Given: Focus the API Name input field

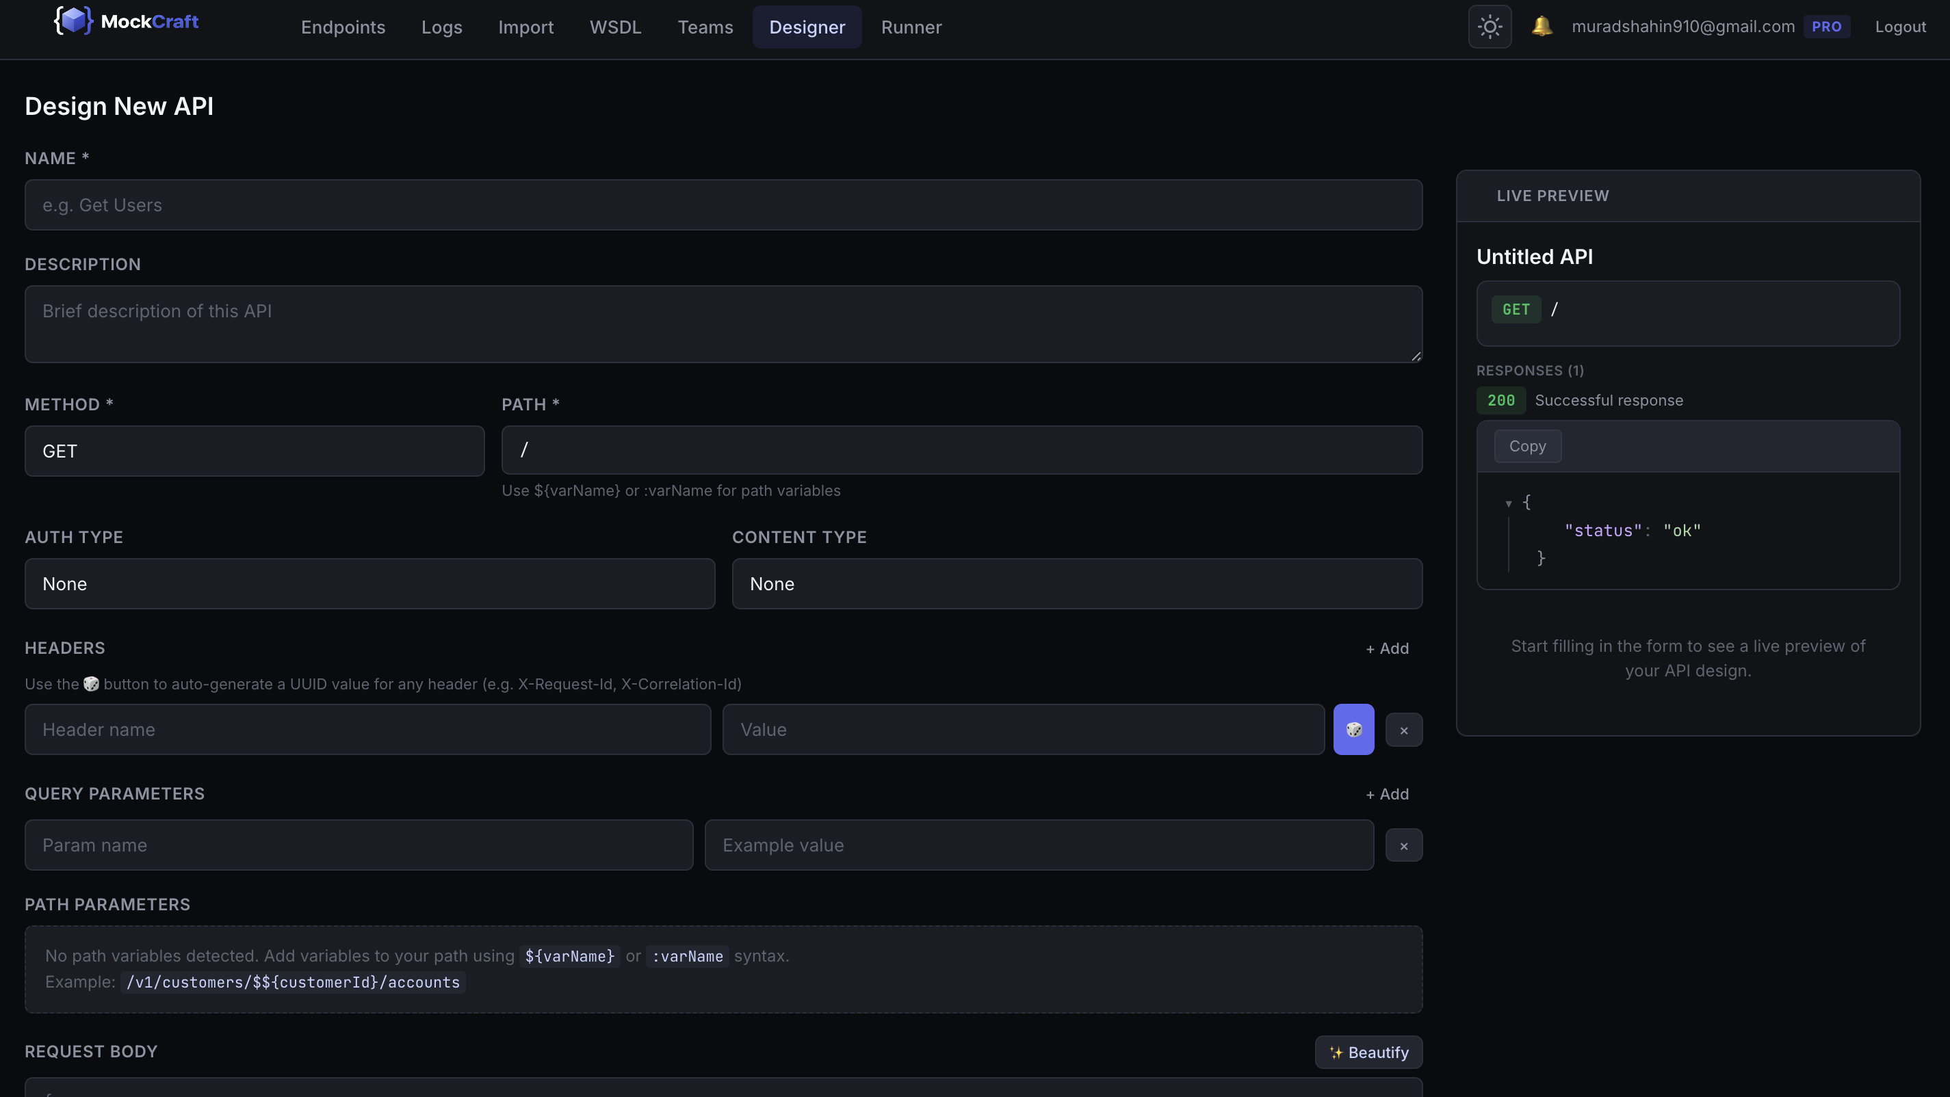Looking at the screenshot, I should coord(723,205).
